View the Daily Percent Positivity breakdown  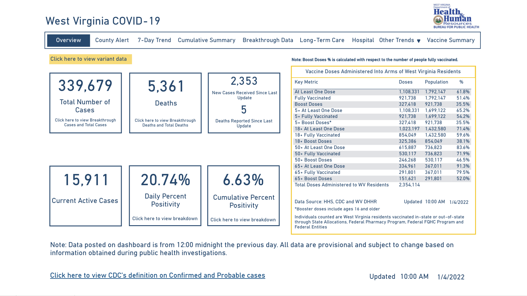click(165, 218)
